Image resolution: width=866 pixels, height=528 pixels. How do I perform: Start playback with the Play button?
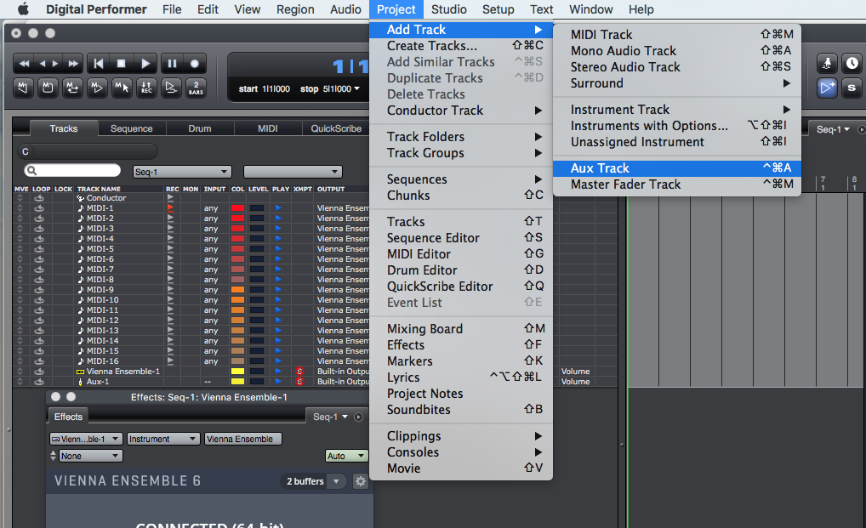145,64
